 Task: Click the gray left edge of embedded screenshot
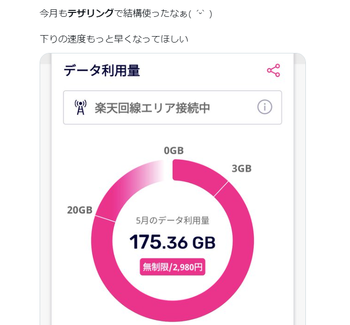click(46, 198)
